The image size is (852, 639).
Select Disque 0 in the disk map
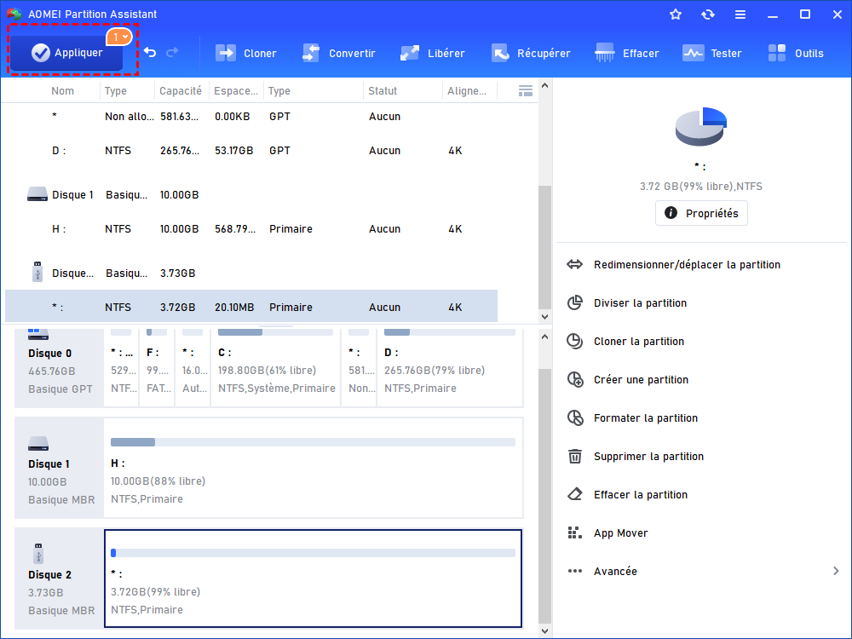click(60, 366)
